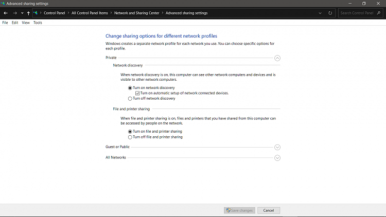Click the 'File and printer sharing' heading text

pyautogui.click(x=131, y=109)
